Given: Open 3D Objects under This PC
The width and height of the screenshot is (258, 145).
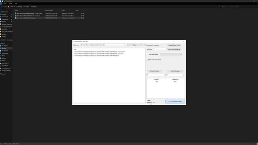Looking at the screenshot, I should coord(5,46).
